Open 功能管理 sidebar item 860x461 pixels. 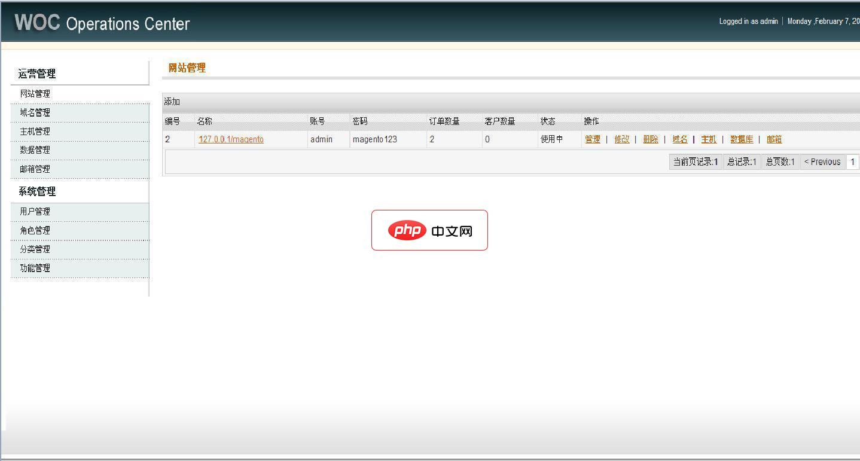point(35,268)
